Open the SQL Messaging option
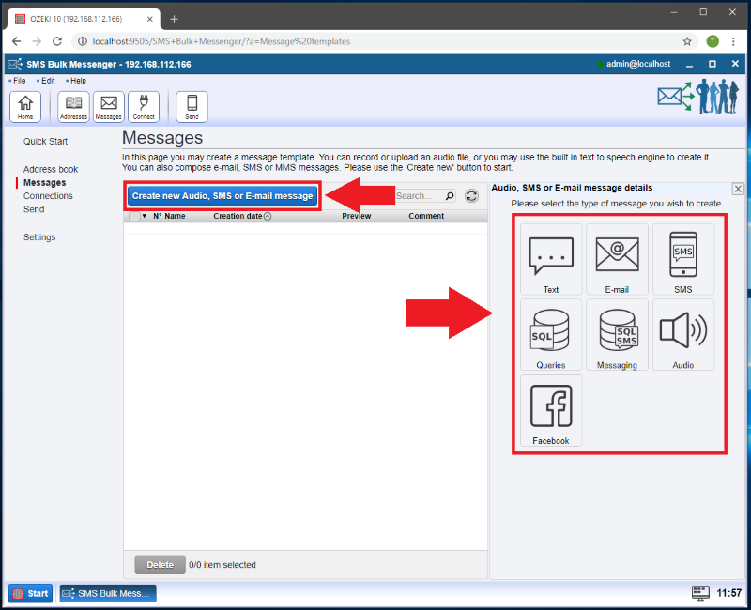Image resolution: width=751 pixels, height=610 pixels. [x=617, y=335]
